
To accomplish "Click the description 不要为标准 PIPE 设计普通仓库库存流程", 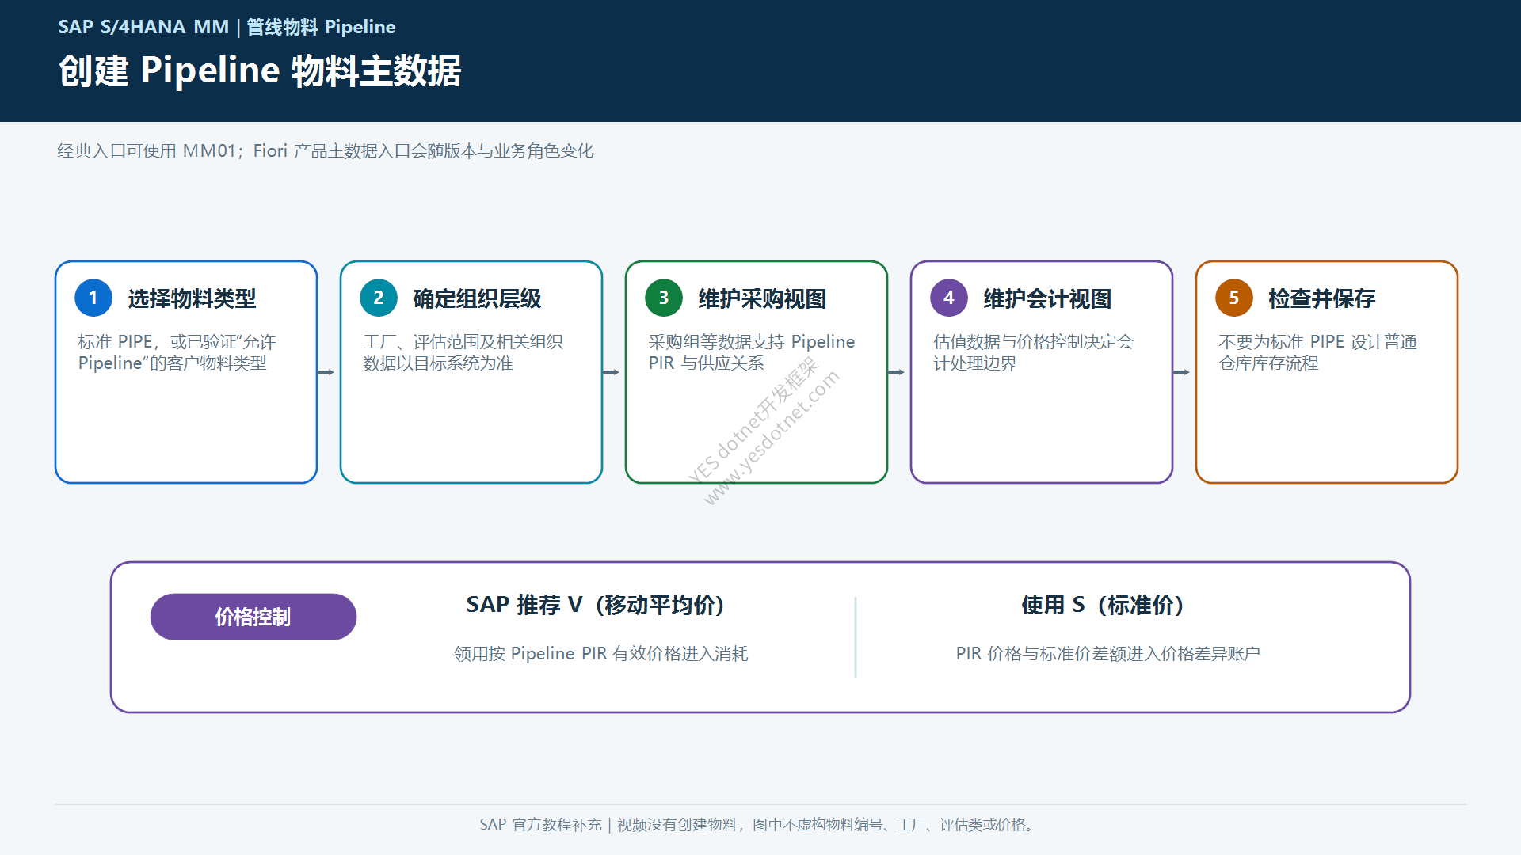I will [x=1318, y=352].
